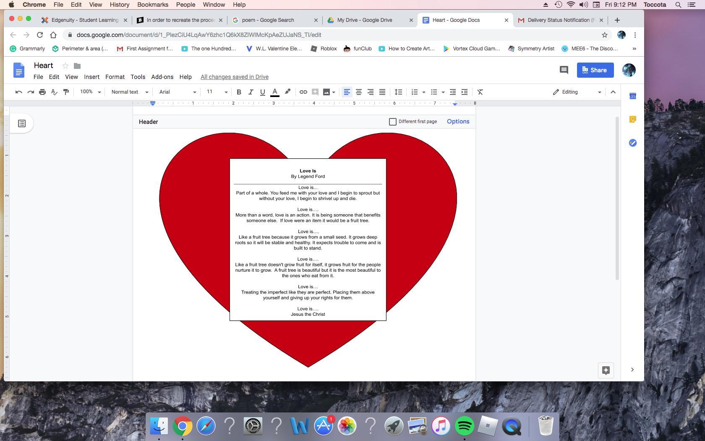The height and width of the screenshot is (441, 705).
Task: Enable Different first page checkbox
Action: pos(393,122)
